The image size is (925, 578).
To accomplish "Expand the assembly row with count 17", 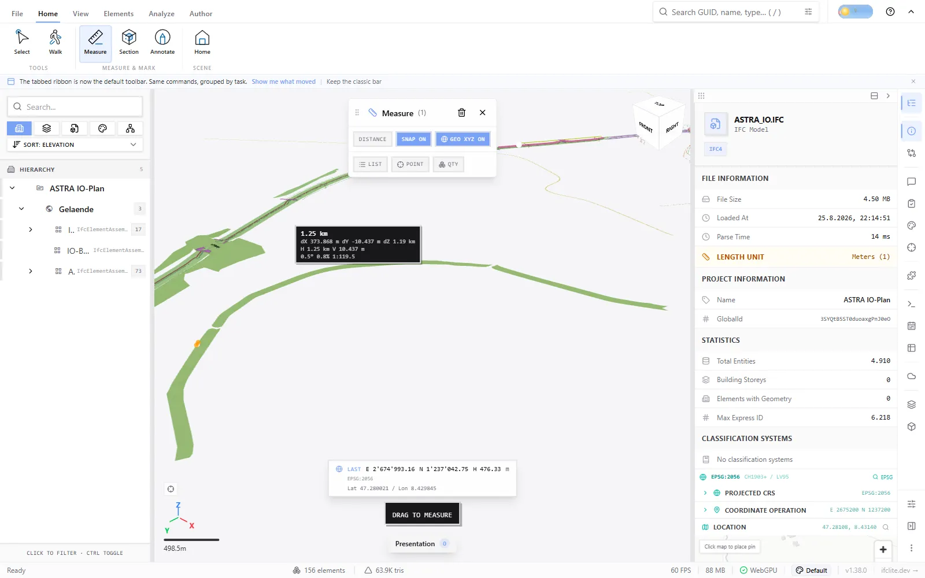I will tap(31, 229).
